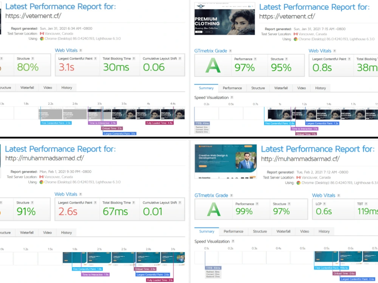
Task: Open History tab in 6:34 AM vetement report
Action: (x=67, y=88)
